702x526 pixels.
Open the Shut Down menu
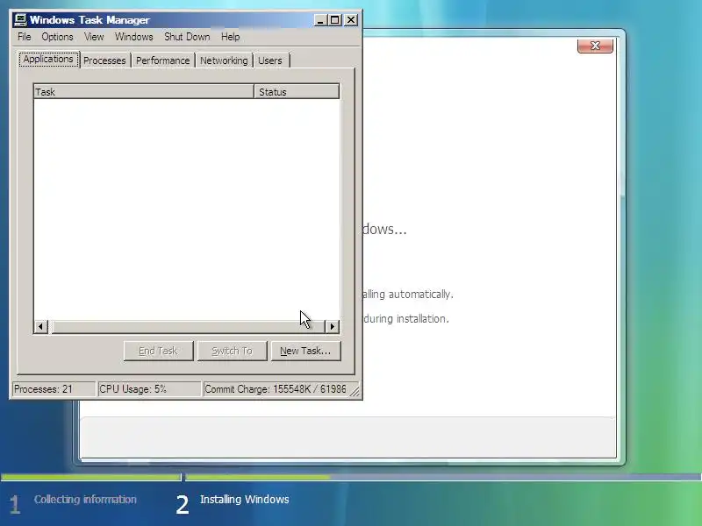click(187, 37)
